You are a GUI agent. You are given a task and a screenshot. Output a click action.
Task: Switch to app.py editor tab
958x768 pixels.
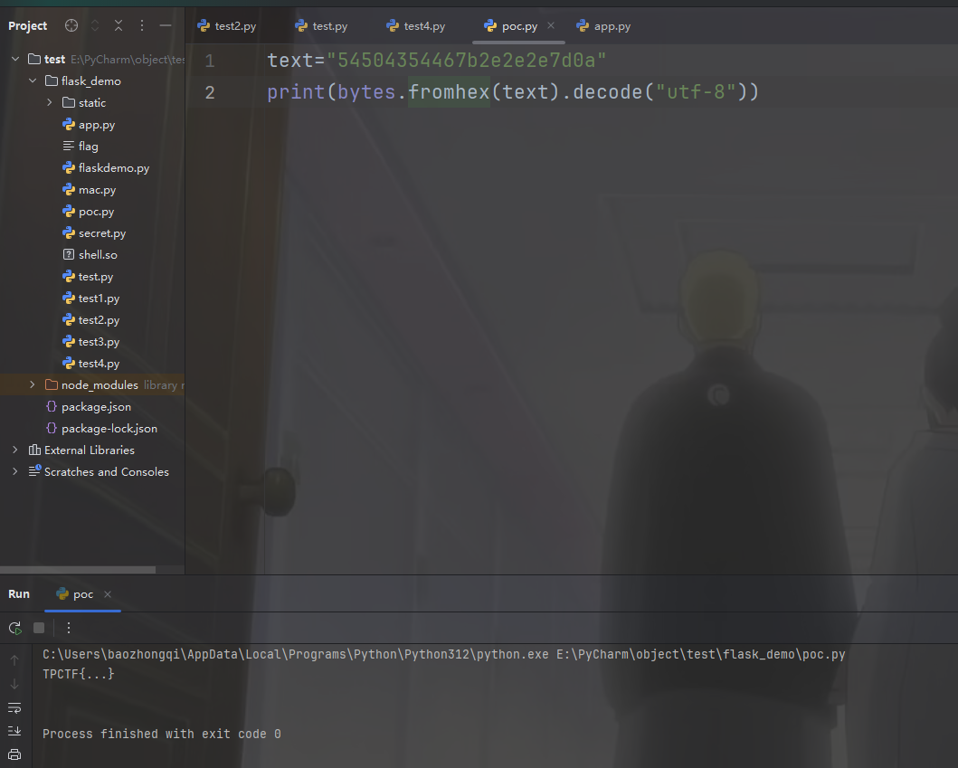(603, 25)
